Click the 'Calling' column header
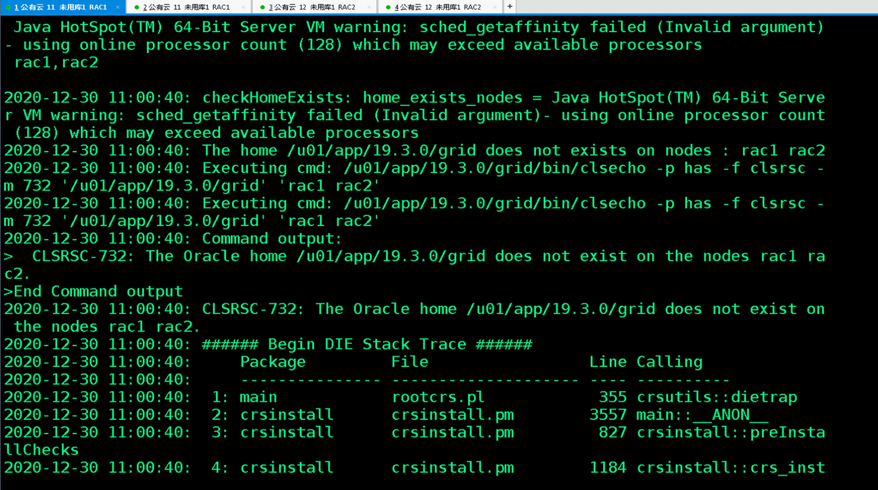Screen dimensions: 878x490 pos(670,362)
